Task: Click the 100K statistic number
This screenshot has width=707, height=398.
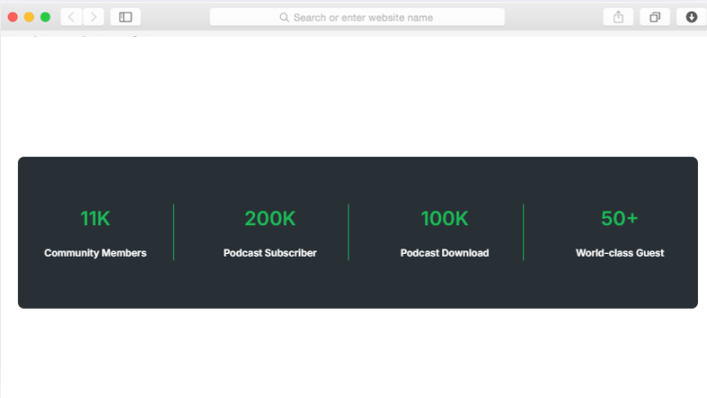Action: point(445,219)
